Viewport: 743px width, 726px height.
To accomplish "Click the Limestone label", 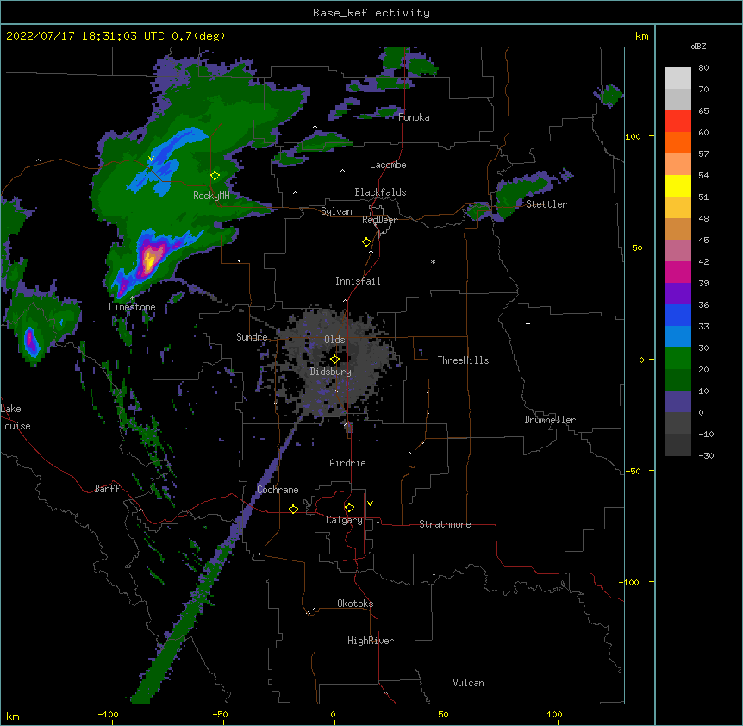I will point(132,307).
